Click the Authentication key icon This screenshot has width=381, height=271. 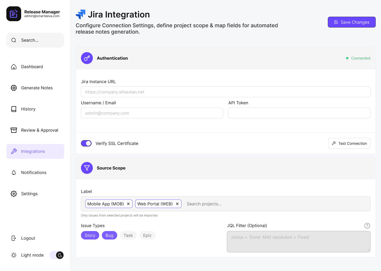[87, 58]
